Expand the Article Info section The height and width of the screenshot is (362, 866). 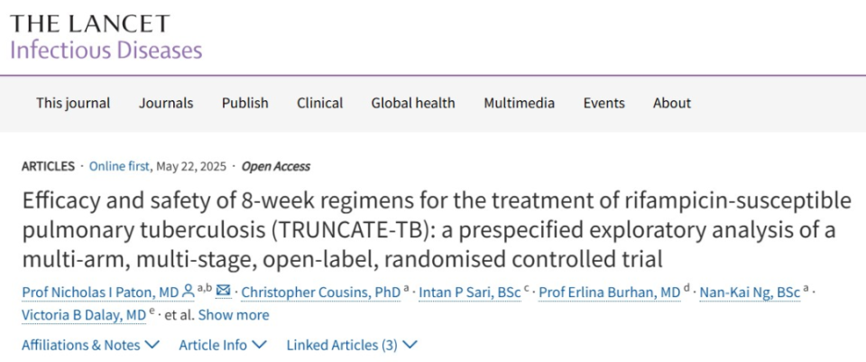pos(223,345)
